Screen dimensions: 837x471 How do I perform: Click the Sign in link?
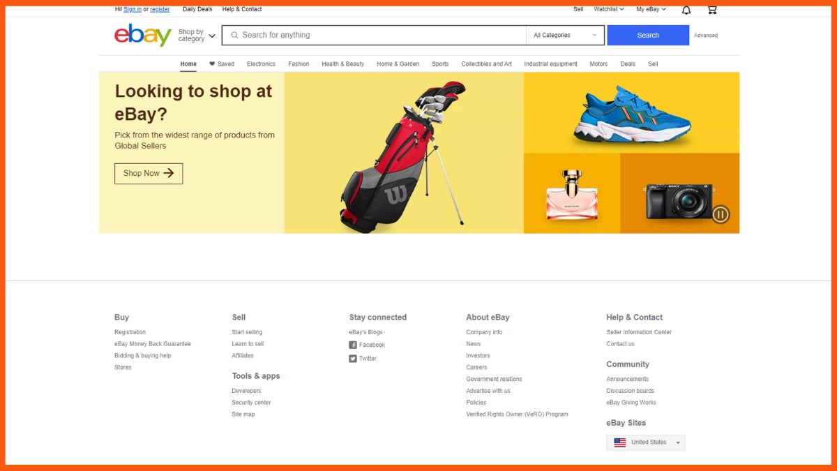pyautogui.click(x=133, y=9)
